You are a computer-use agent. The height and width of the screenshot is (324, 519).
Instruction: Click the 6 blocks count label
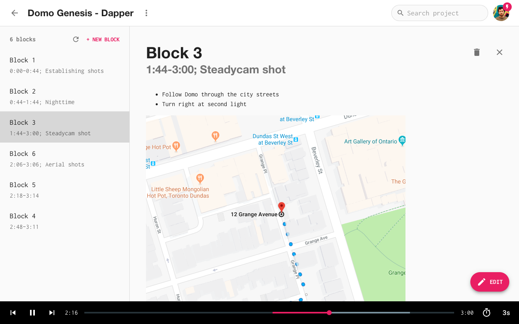click(23, 39)
